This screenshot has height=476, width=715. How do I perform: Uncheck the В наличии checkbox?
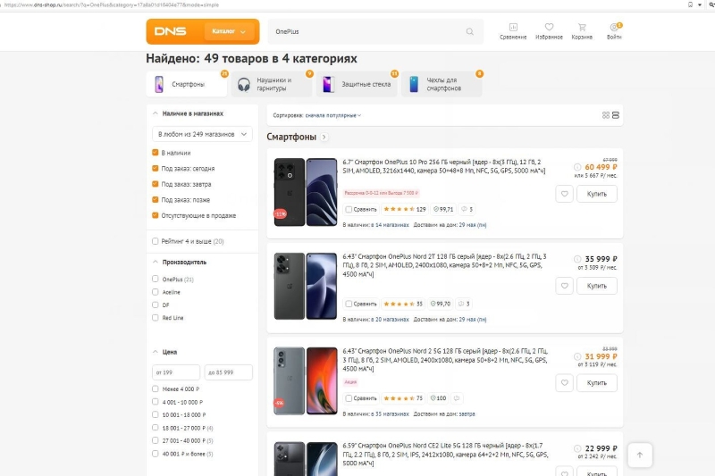click(156, 153)
